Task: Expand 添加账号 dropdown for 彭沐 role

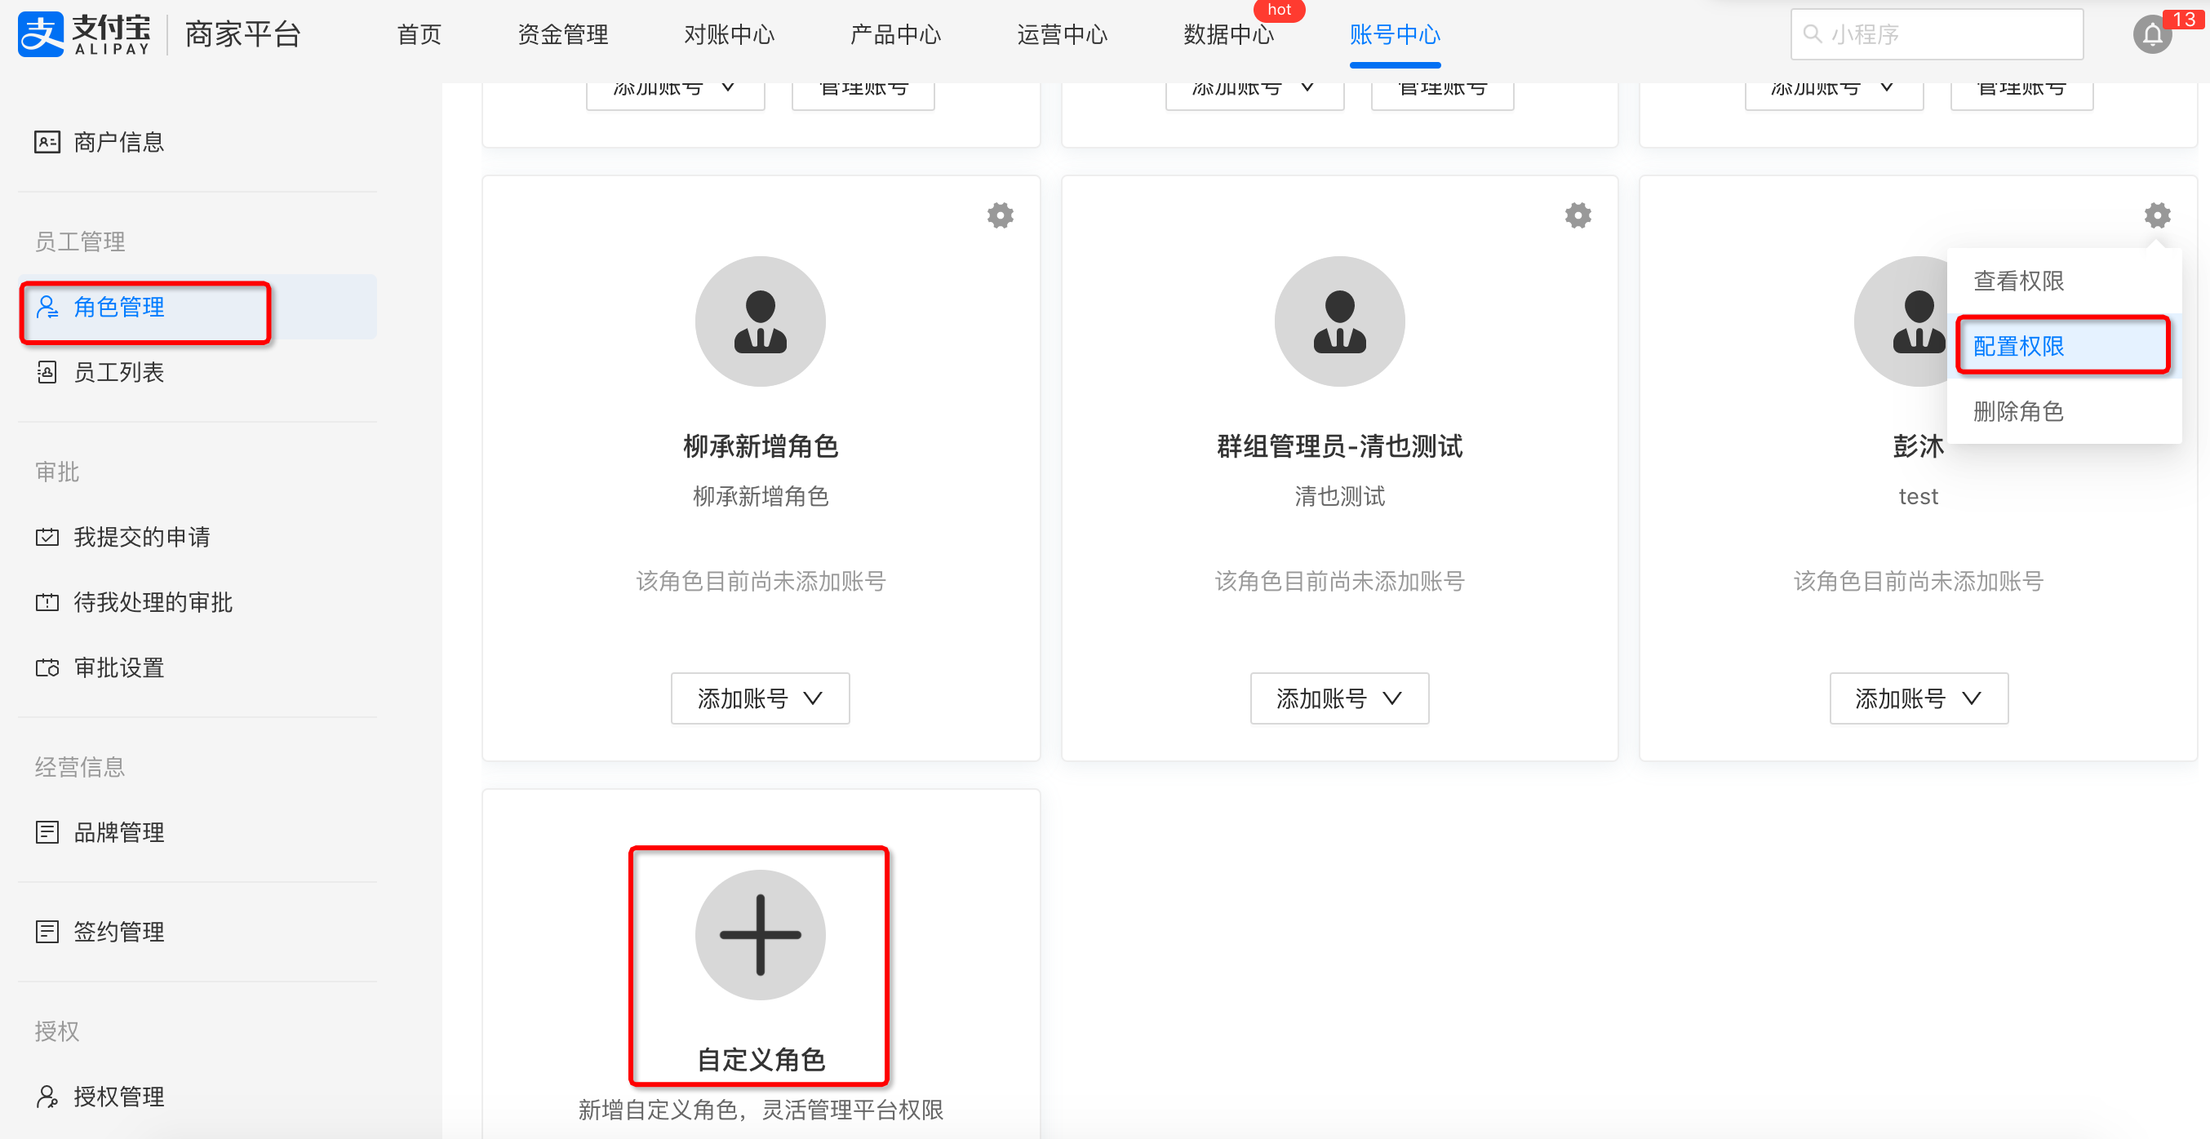Action: coord(1919,698)
